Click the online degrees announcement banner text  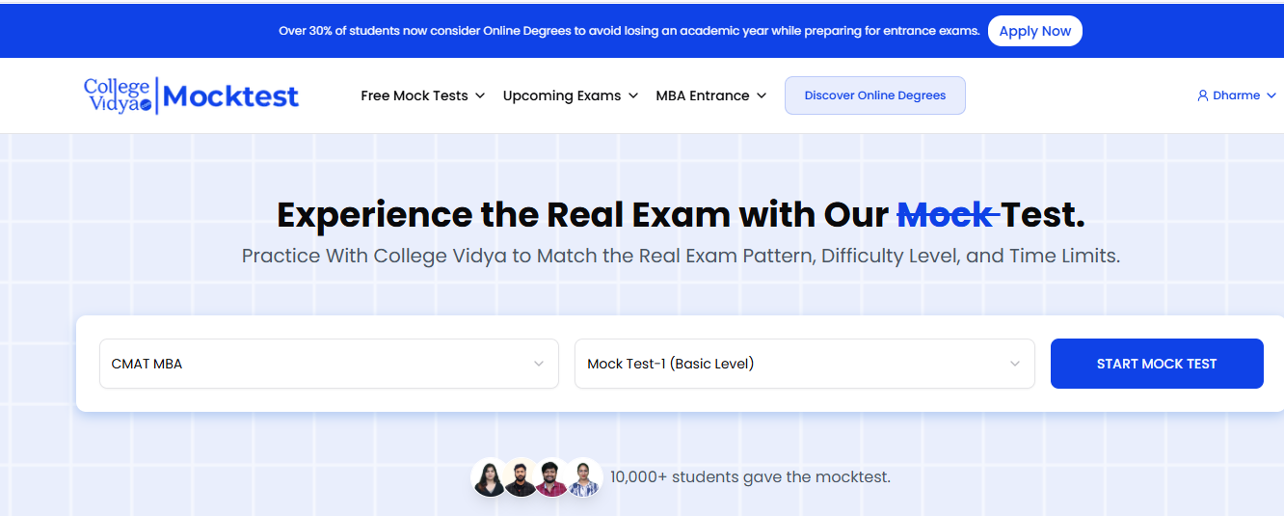629,31
